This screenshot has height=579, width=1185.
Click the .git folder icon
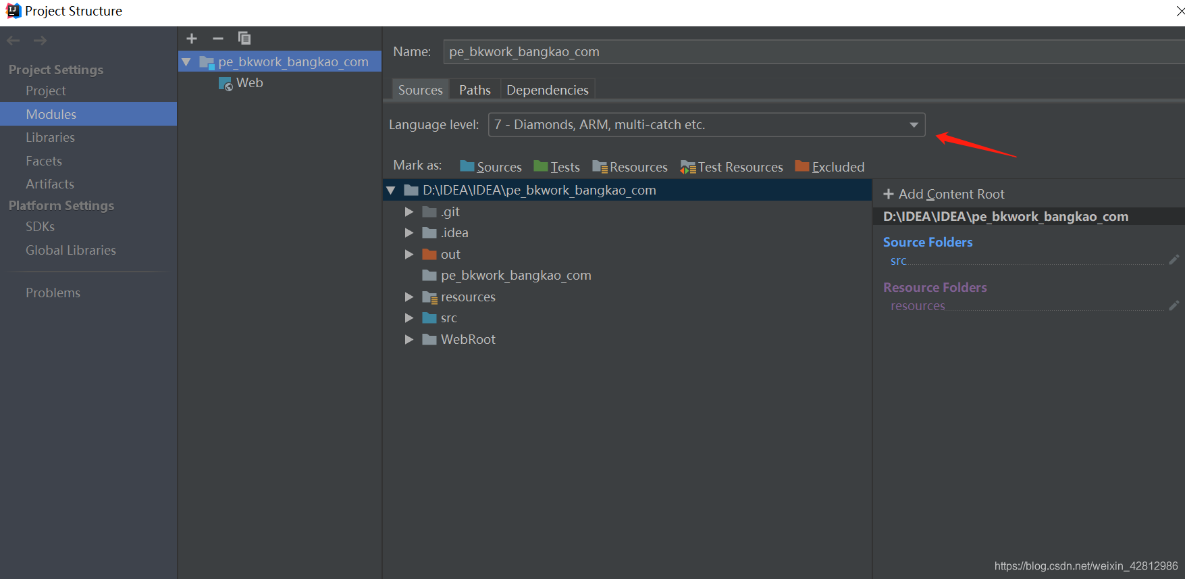coord(429,212)
